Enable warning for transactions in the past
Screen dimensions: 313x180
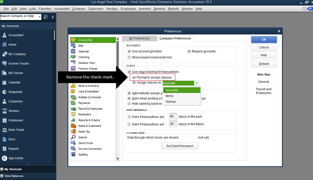click(x=129, y=117)
